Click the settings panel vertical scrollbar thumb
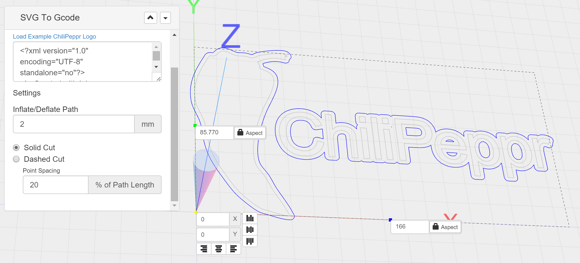This screenshot has width=580, height=263. point(174,134)
